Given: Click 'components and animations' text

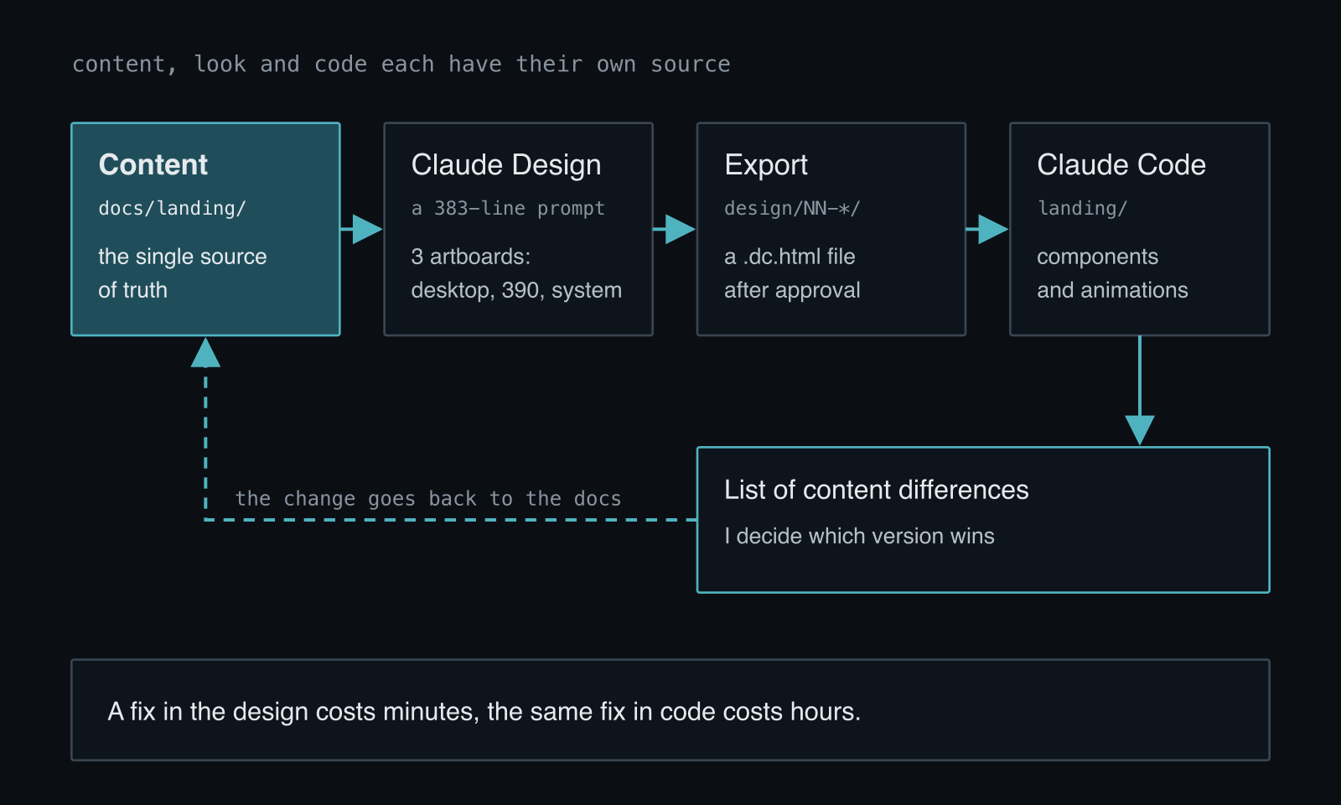Looking at the screenshot, I should click(x=1112, y=273).
